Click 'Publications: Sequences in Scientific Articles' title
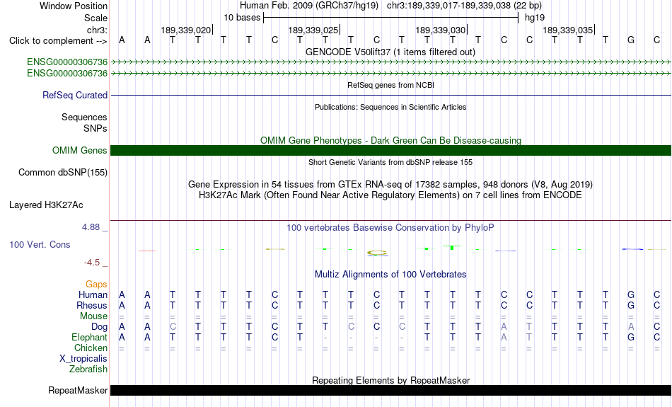672x407 pixels. pos(390,107)
